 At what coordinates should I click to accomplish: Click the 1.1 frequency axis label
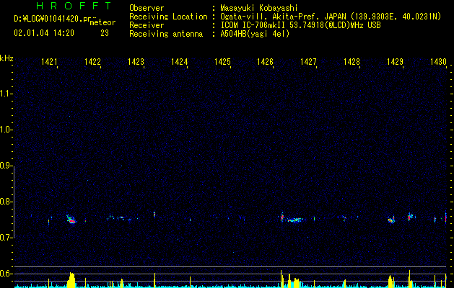(x=6, y=94)
